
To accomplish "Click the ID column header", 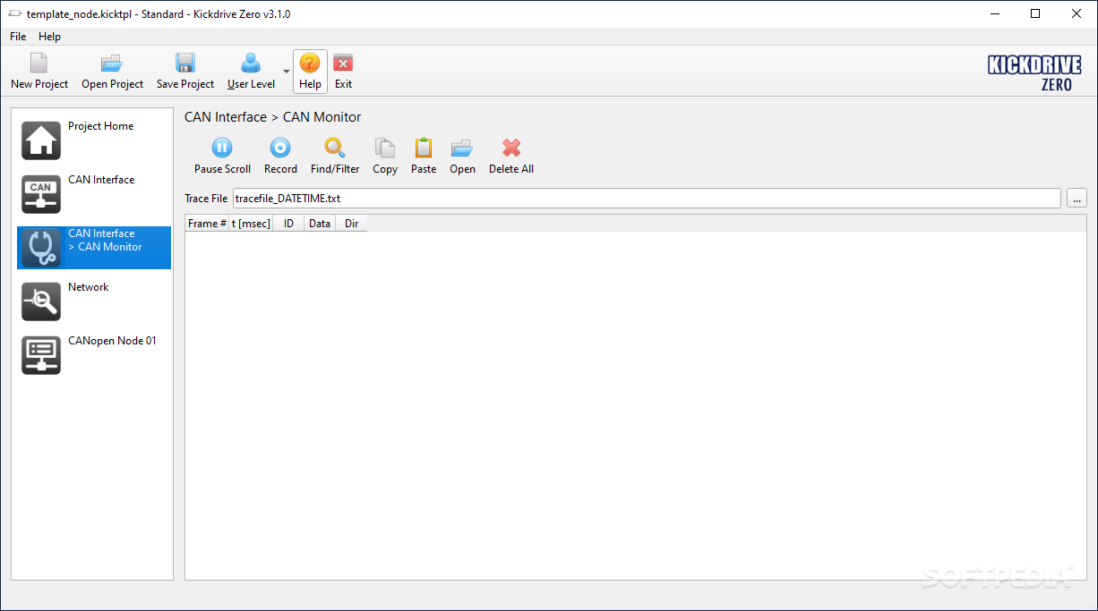I will [x=288, y=224].
